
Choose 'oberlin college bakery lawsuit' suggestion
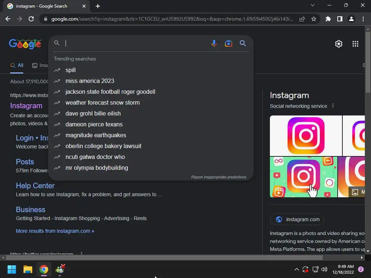coord(151,146)
